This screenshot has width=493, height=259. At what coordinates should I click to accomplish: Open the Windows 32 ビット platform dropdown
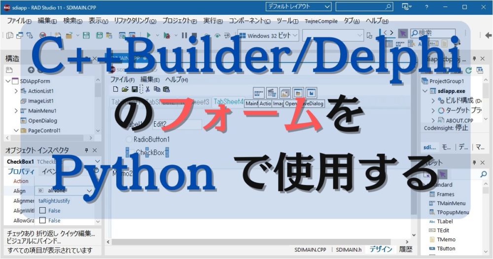tap(268, 36)
